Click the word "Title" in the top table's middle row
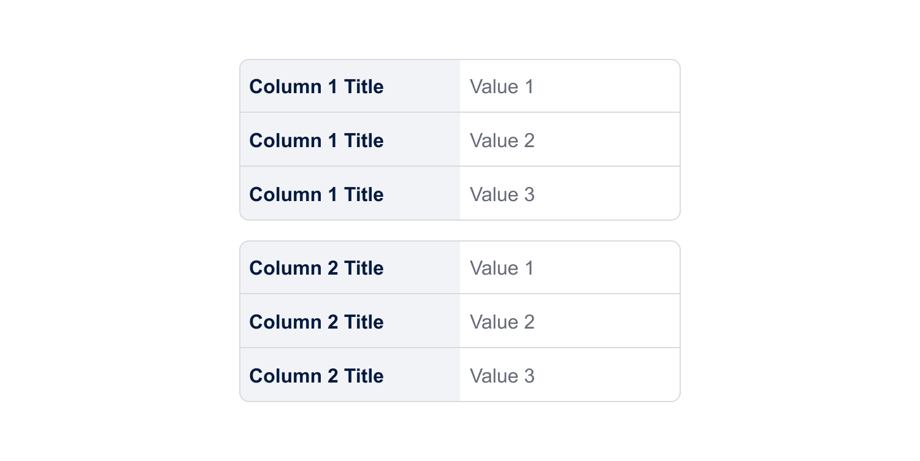The image size is (920, 461). [364, 141]
